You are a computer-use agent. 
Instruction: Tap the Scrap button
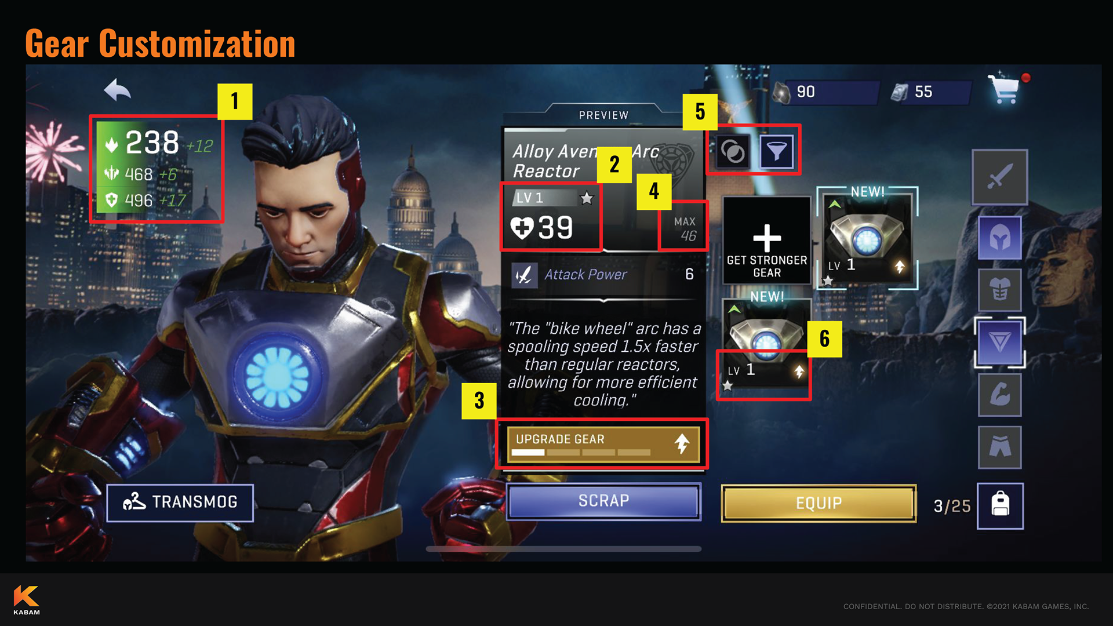[x=603, y=501]
